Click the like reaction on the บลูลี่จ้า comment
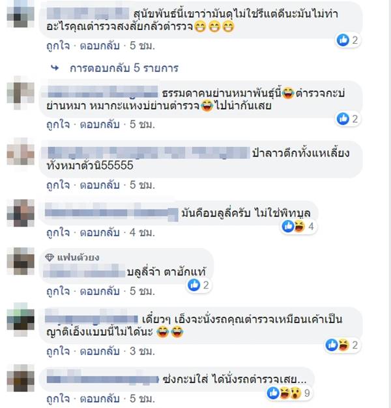 194,285
